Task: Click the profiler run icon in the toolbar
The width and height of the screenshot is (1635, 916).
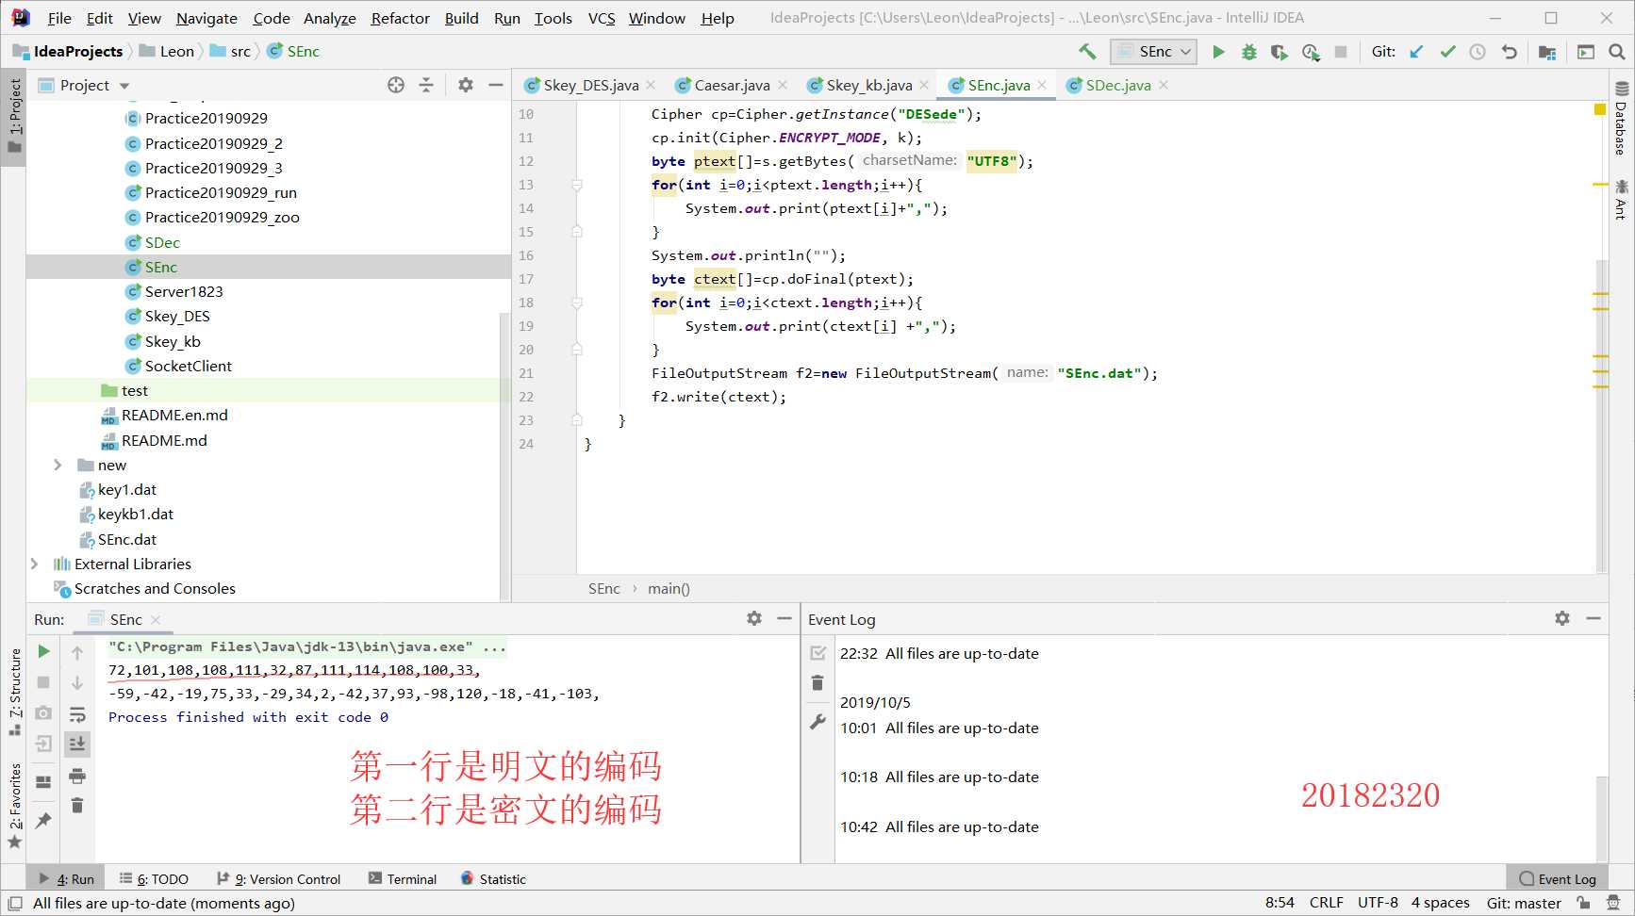Action: point(1311,52)
